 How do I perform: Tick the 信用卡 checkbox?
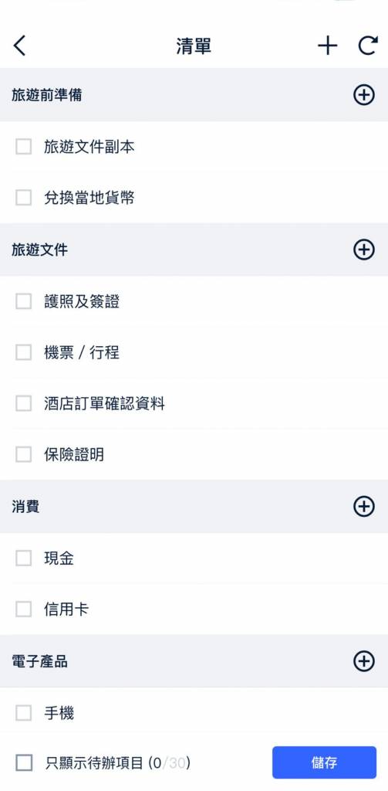click(x=24, y=609)
